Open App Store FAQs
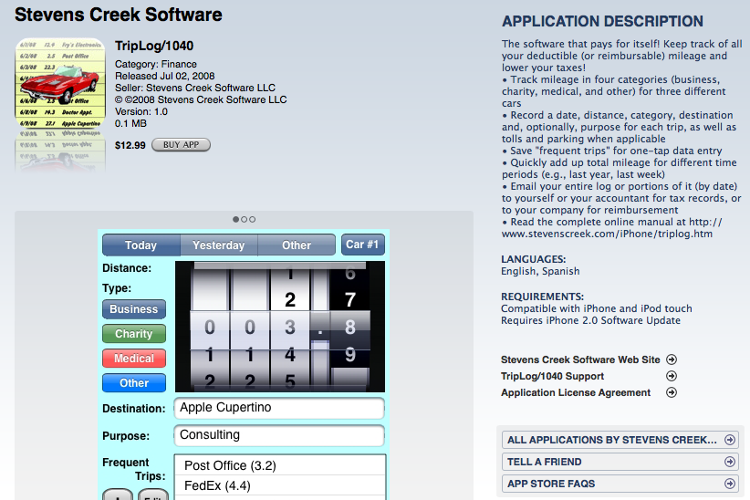The width and height of the screenshot is (750, 500). pos(620,484)
